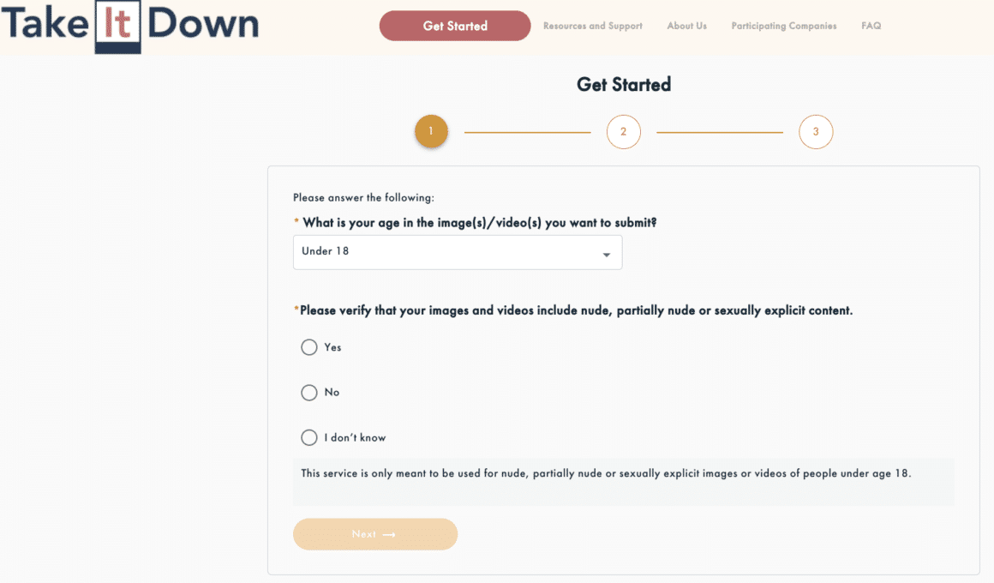Click the Get Started page heading

click(624, 84)
